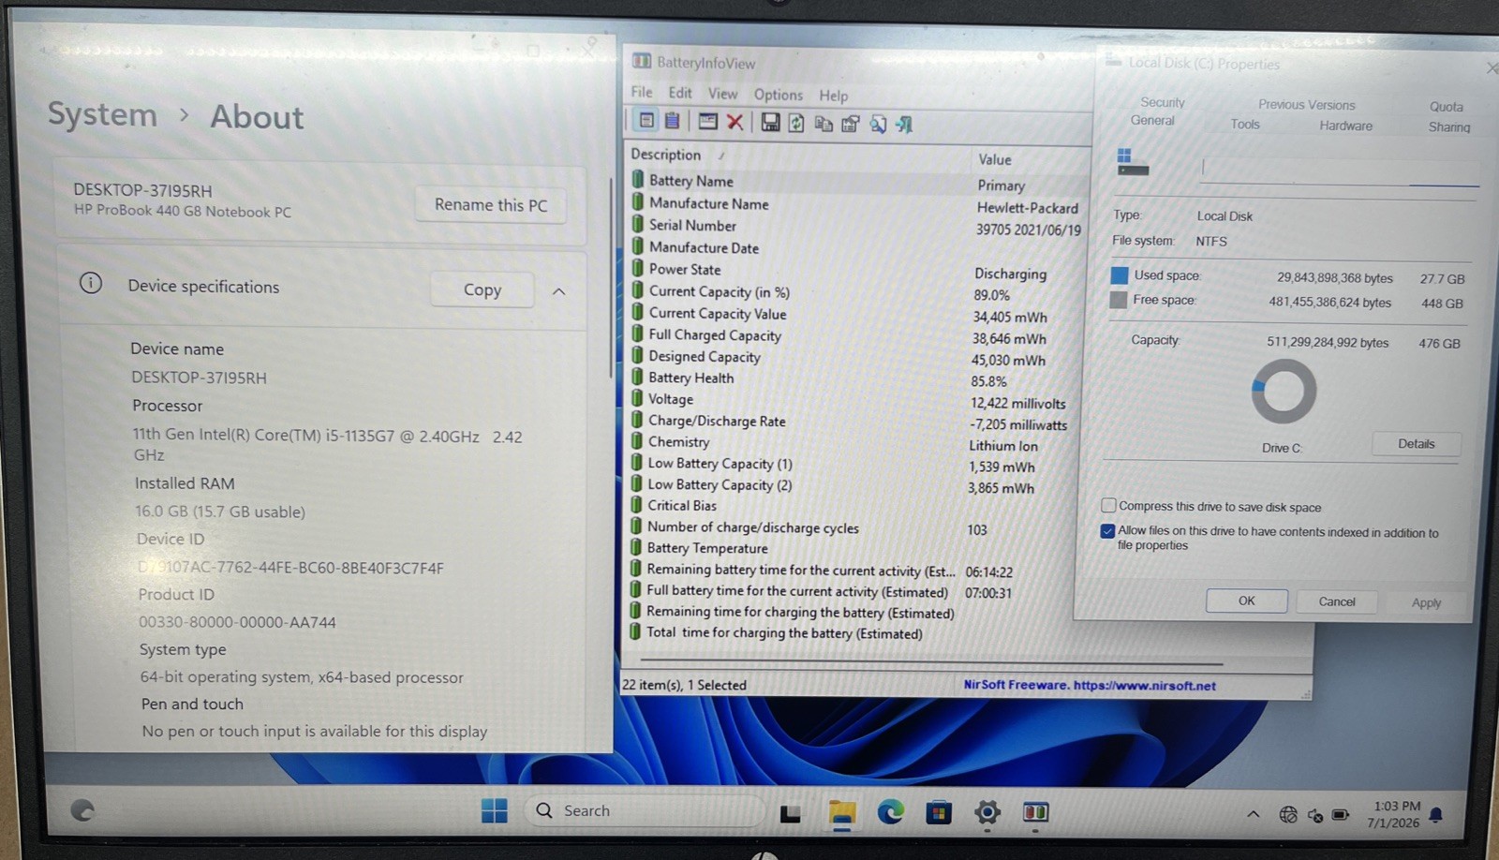Click Battery Log clipboard toolbar icon
Viewport: 1499px width, 860px height.
[672, 121]
